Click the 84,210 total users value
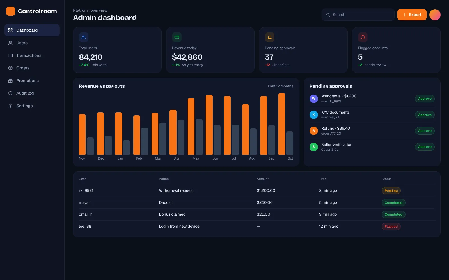Screen dimensions: 449x280 [x=91, y=57]
